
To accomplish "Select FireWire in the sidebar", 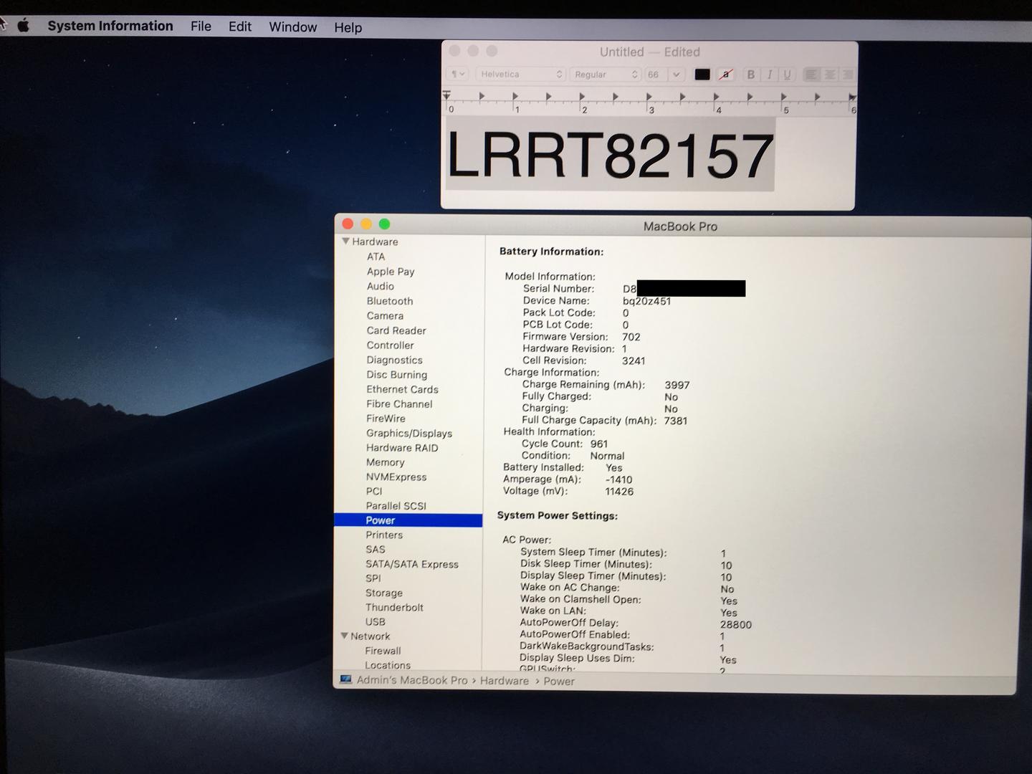I will 386,419.
